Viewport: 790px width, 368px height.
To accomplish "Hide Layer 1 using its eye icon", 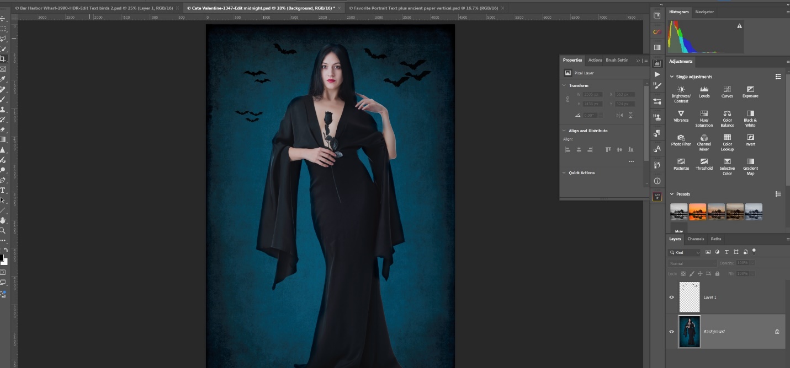I will 672,297.
